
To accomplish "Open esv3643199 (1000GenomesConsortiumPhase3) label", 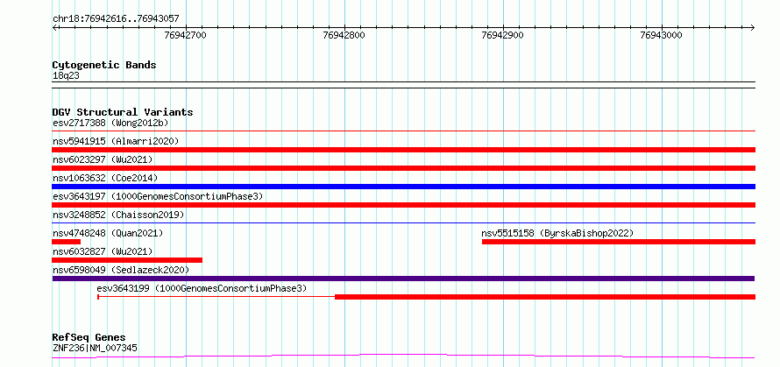I will tap(202, 288).
